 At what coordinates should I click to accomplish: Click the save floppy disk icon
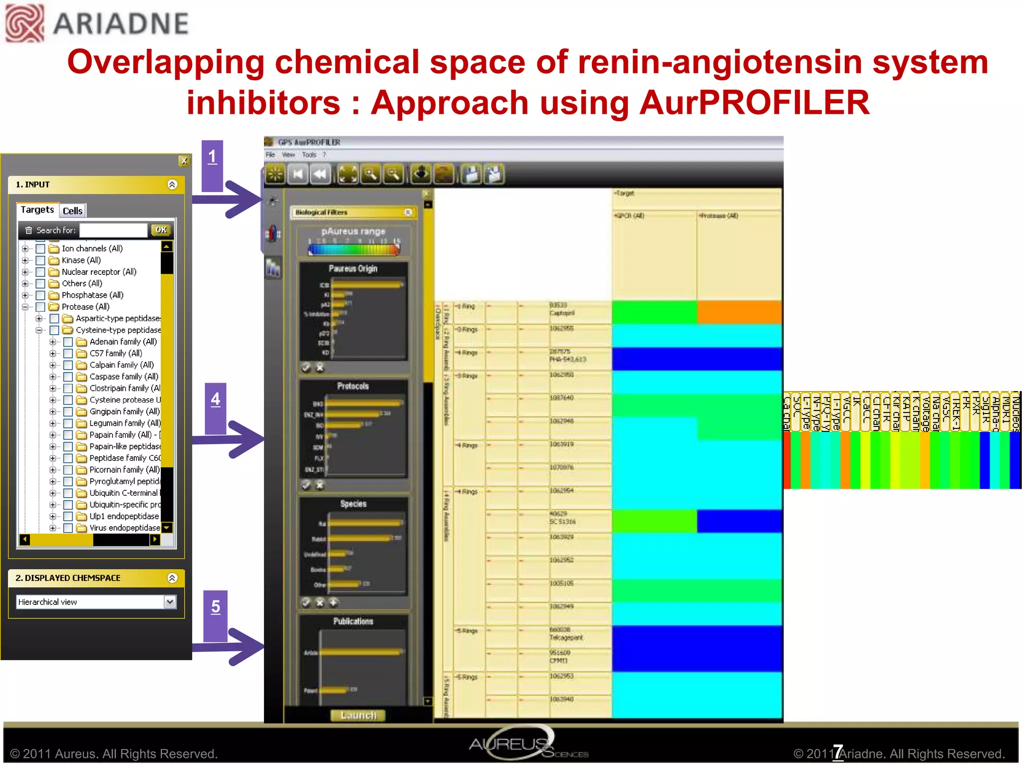click(x=471, y=174)
